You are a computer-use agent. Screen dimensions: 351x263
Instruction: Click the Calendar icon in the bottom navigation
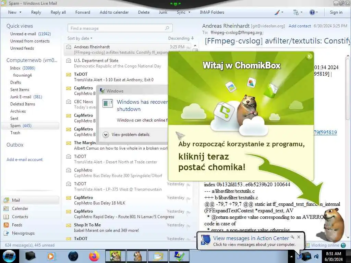click(x=6, y=209)
